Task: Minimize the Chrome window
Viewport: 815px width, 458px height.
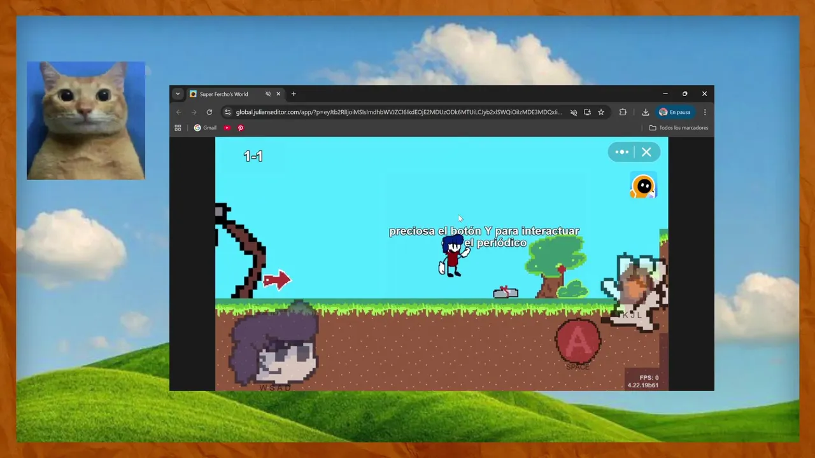Action: 665,94
